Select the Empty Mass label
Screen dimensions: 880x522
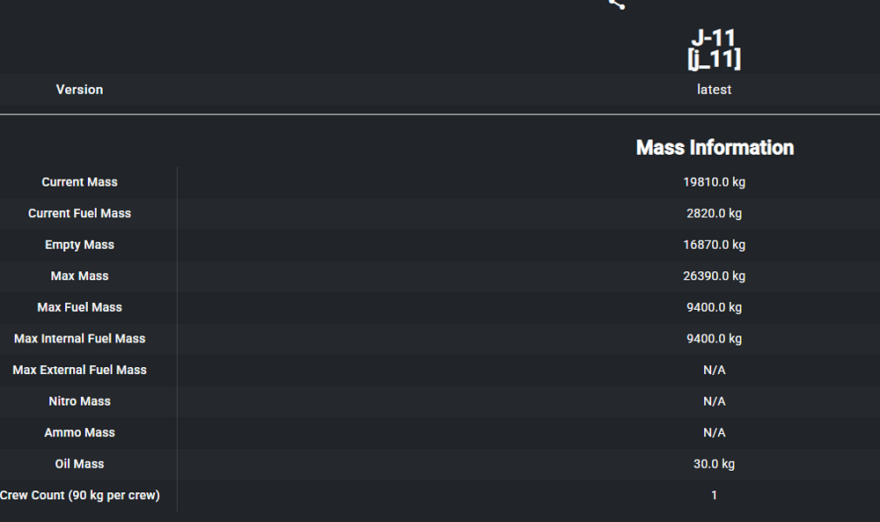tap(79, 245)
